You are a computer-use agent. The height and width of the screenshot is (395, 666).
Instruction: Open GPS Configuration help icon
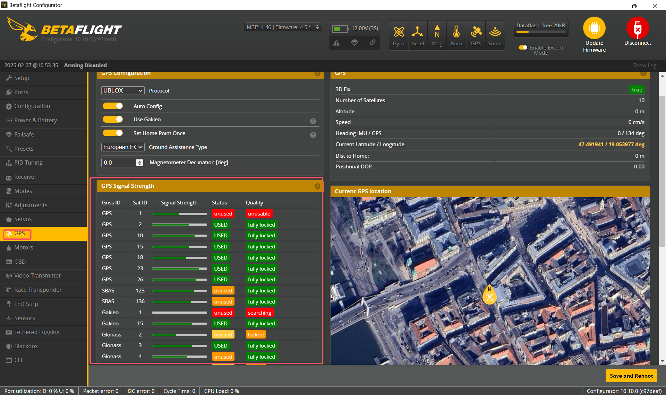(x=317, y=73)
